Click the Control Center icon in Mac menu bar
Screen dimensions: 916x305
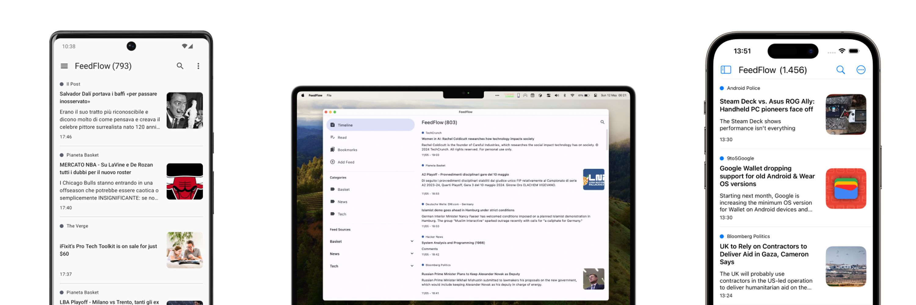[596, 95]
